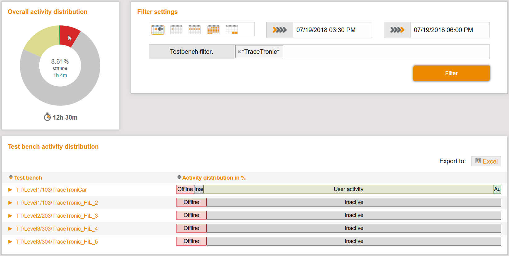Remove the *TraceTronic* filter tag

(x=239, y=52)
